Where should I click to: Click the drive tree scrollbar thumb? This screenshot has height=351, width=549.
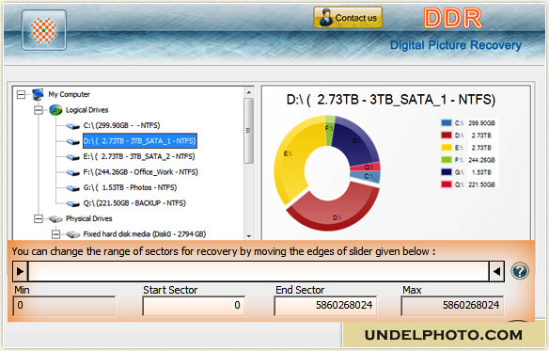248,131
